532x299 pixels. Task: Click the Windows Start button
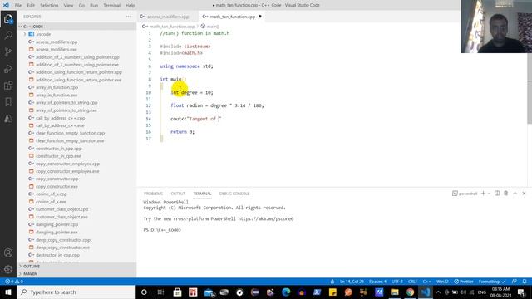[8, 292]
